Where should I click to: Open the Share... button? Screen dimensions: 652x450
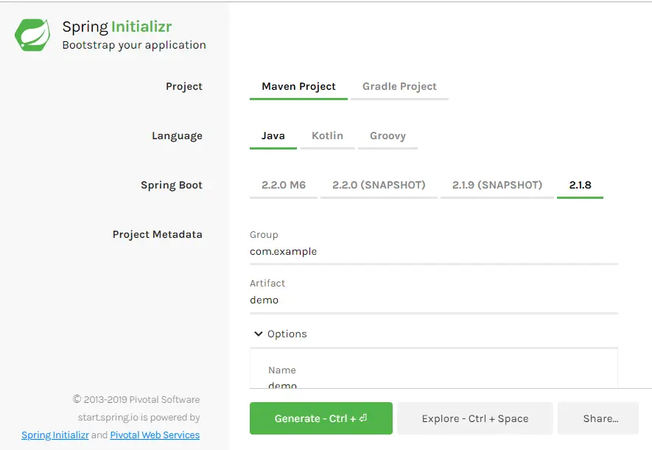click(598, 418)
